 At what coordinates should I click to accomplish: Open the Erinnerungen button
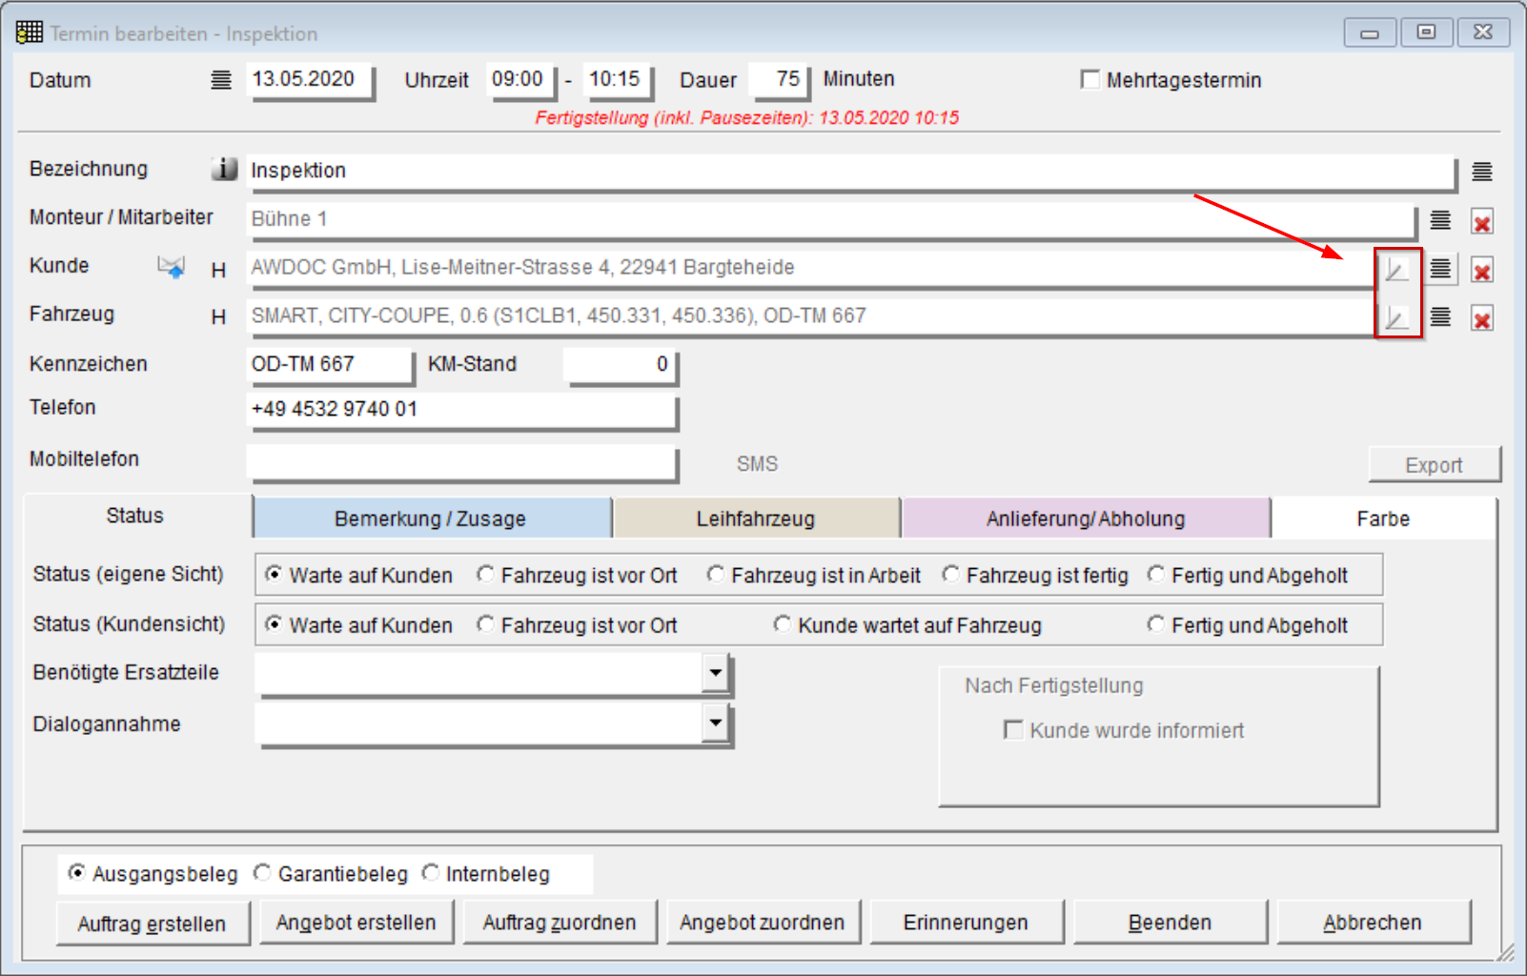[967, 923]
